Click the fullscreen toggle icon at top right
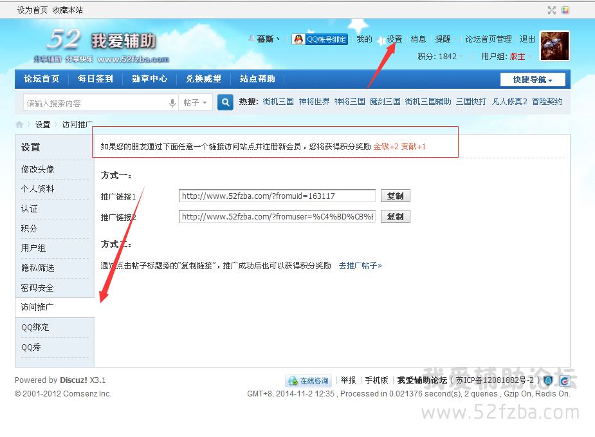Screen dimensions: 595x437 pyautogui.click(x=552, y=10)
